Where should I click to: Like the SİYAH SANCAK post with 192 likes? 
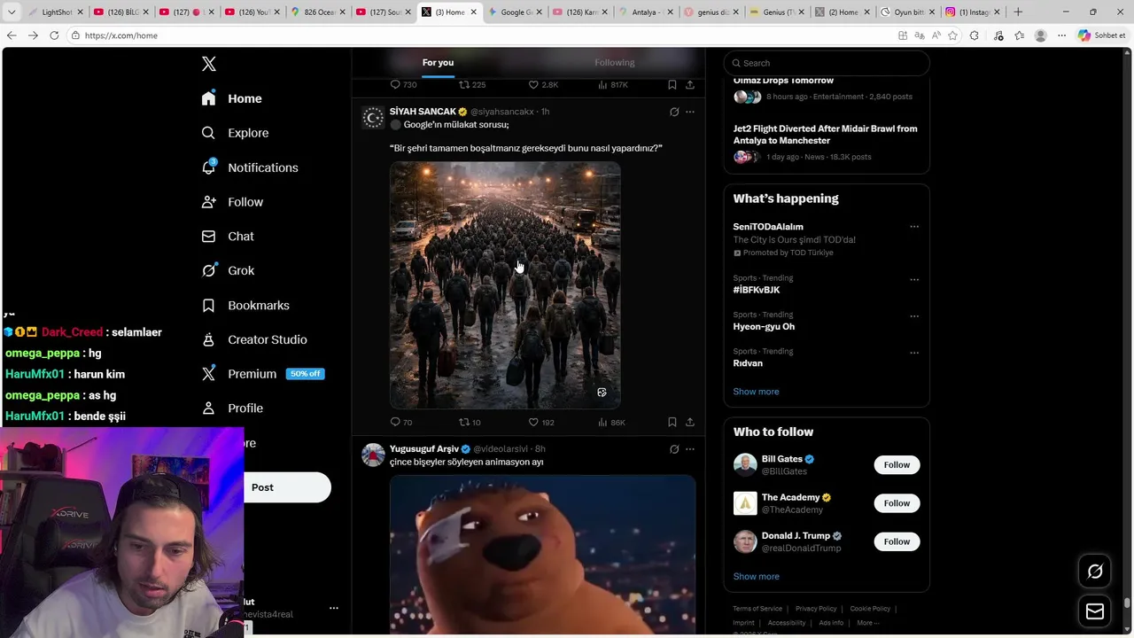(541, 422)
